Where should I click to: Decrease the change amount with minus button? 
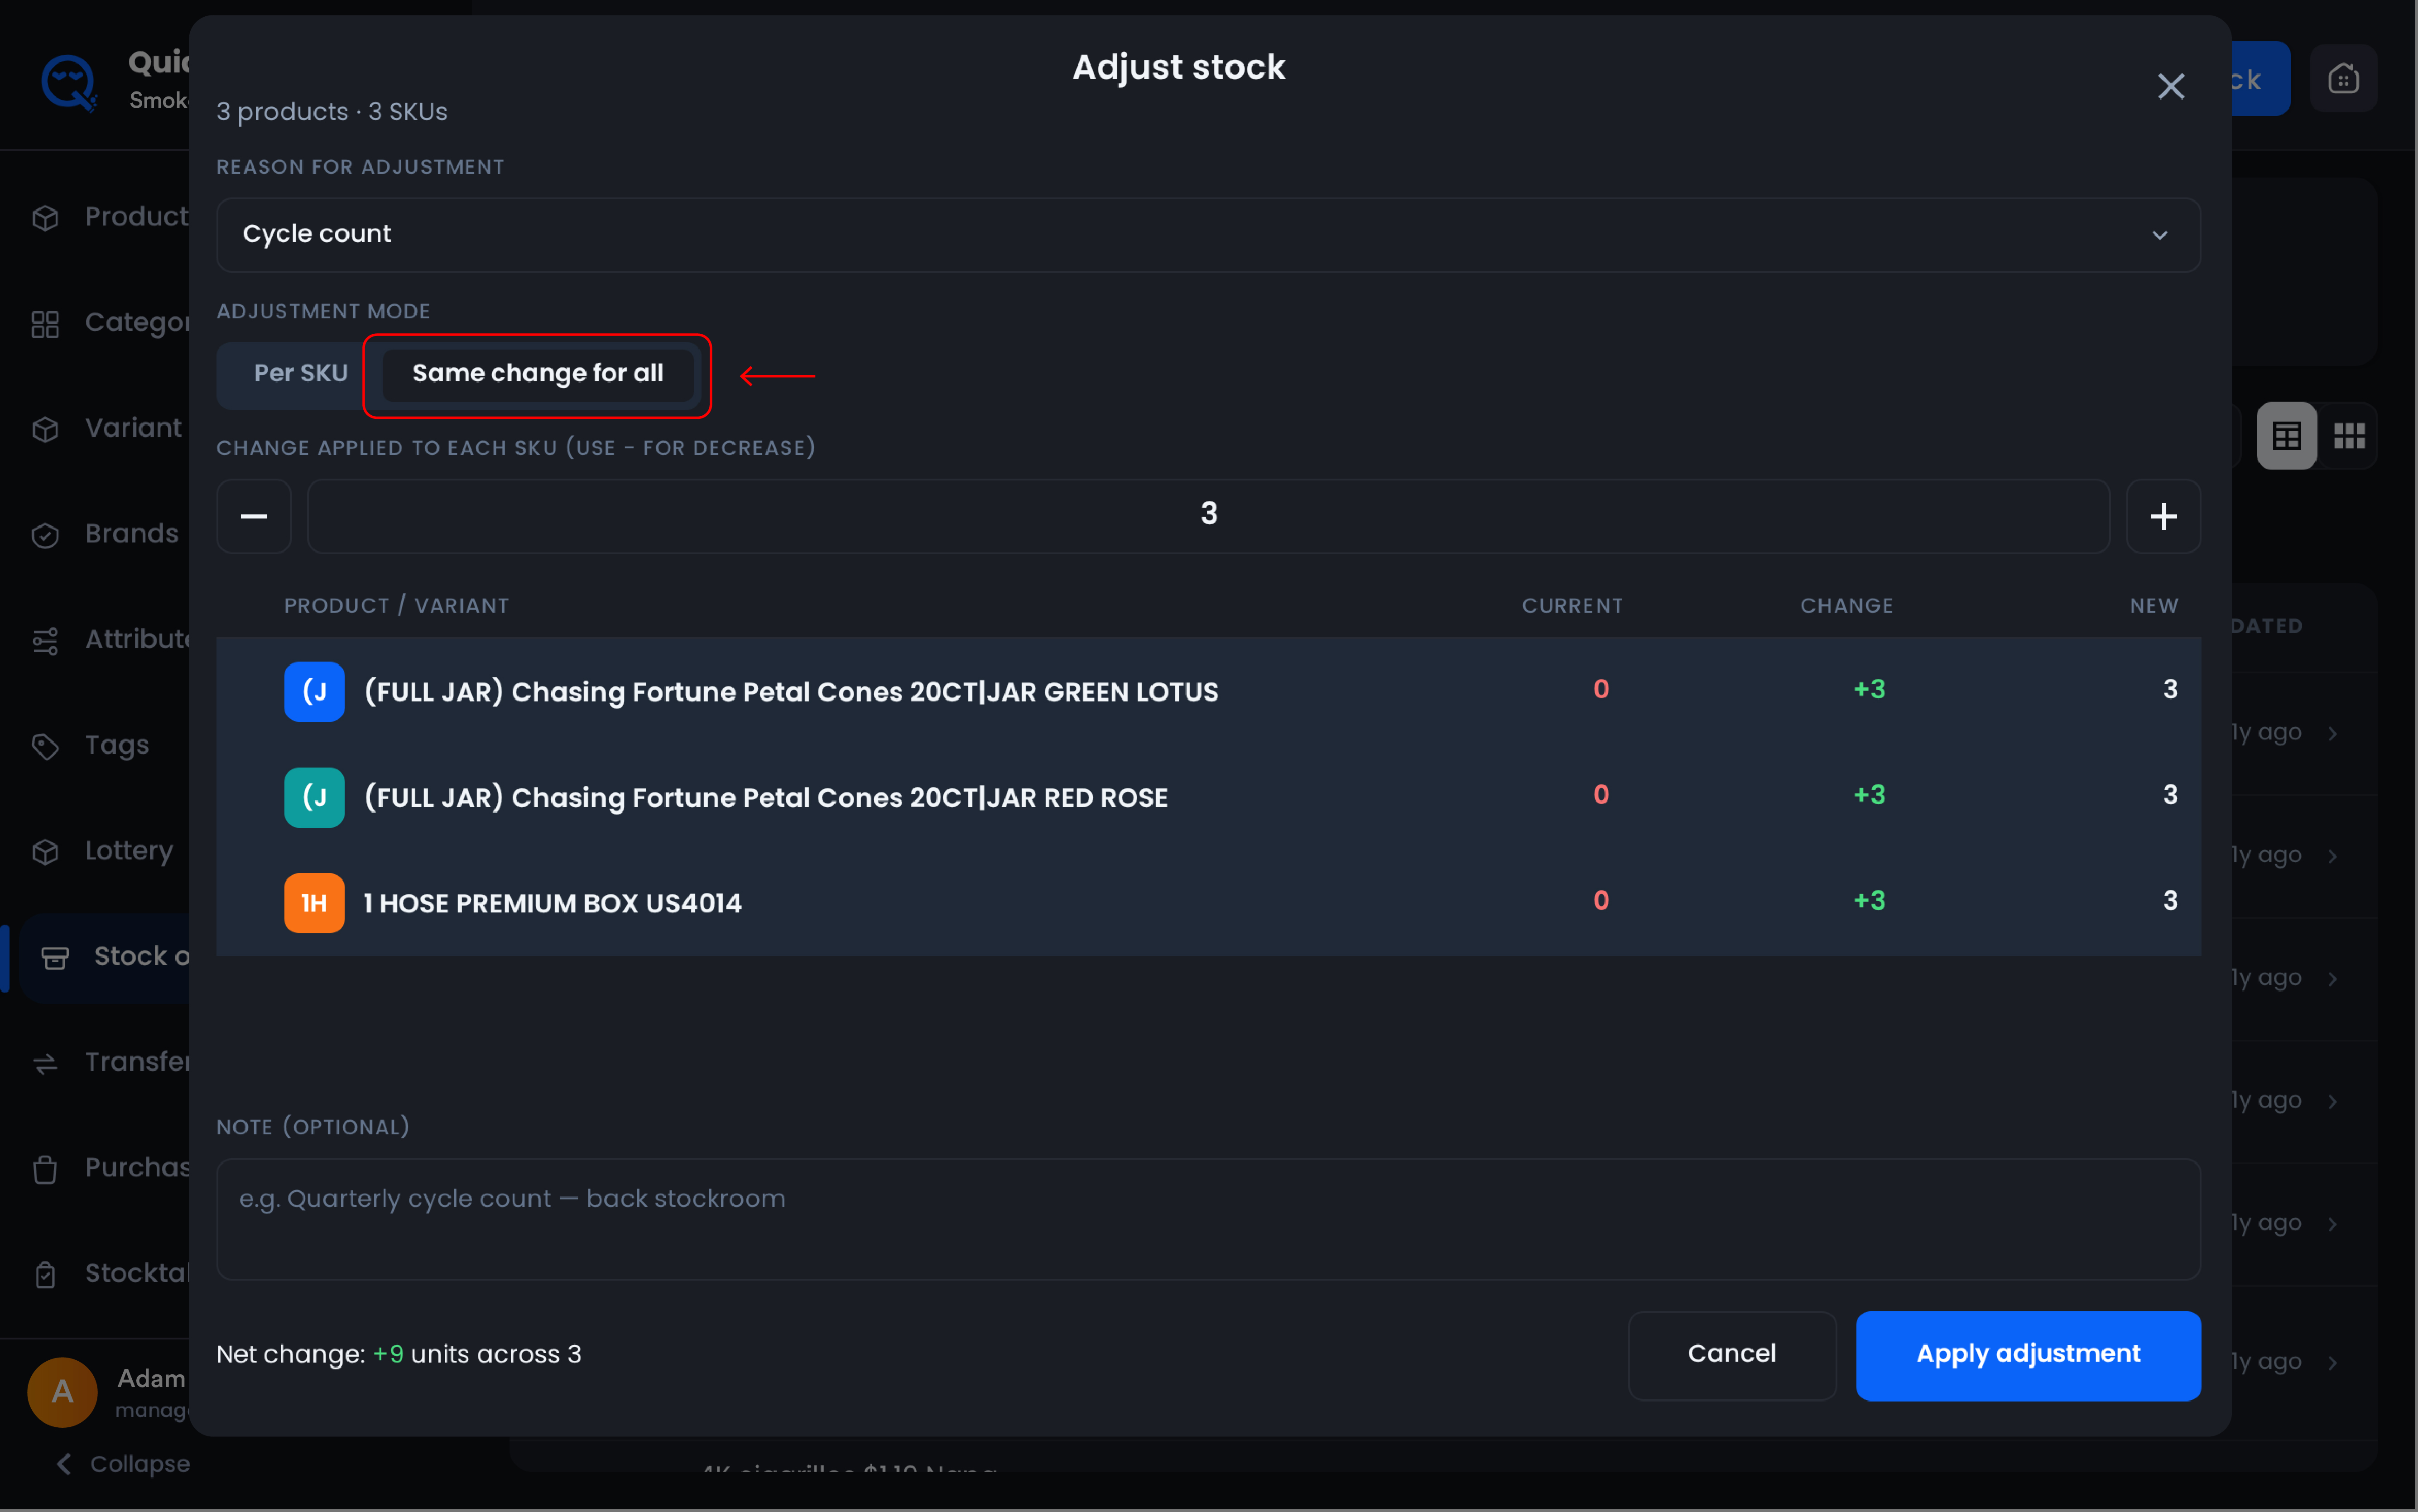pyautogui.click(x=254, y=516)
